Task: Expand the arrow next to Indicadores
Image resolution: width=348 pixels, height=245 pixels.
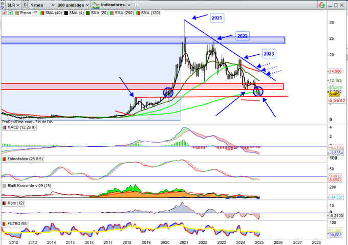Action: tap(129, 5)
